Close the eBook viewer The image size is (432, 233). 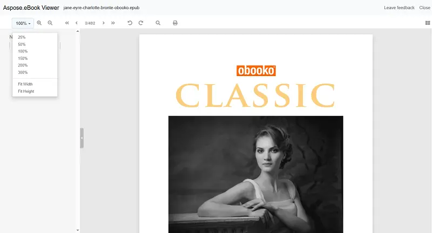pos(424,8)
